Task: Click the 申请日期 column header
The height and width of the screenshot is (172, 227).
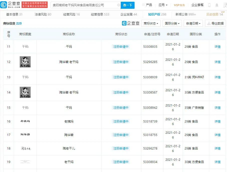Action: click(x=173, y=34)
